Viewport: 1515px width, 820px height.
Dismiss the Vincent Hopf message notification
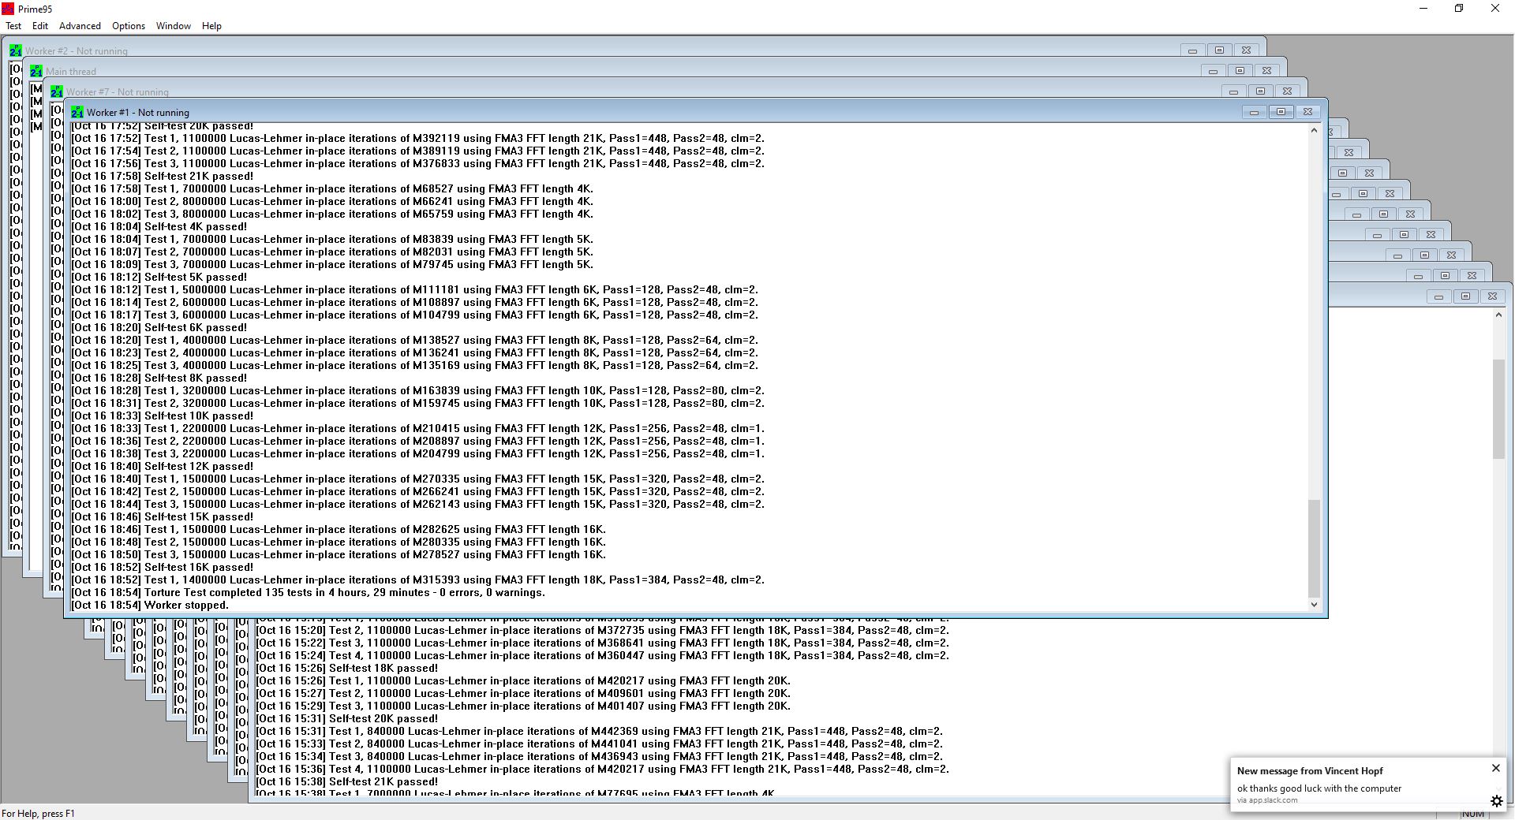pyautogui.click(x=1495, y=768)
